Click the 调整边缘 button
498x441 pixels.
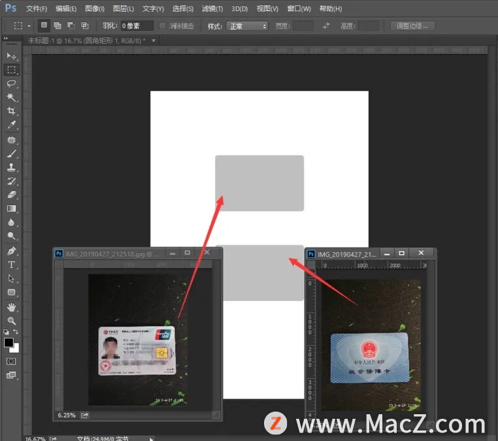click(x=413, y=26)
